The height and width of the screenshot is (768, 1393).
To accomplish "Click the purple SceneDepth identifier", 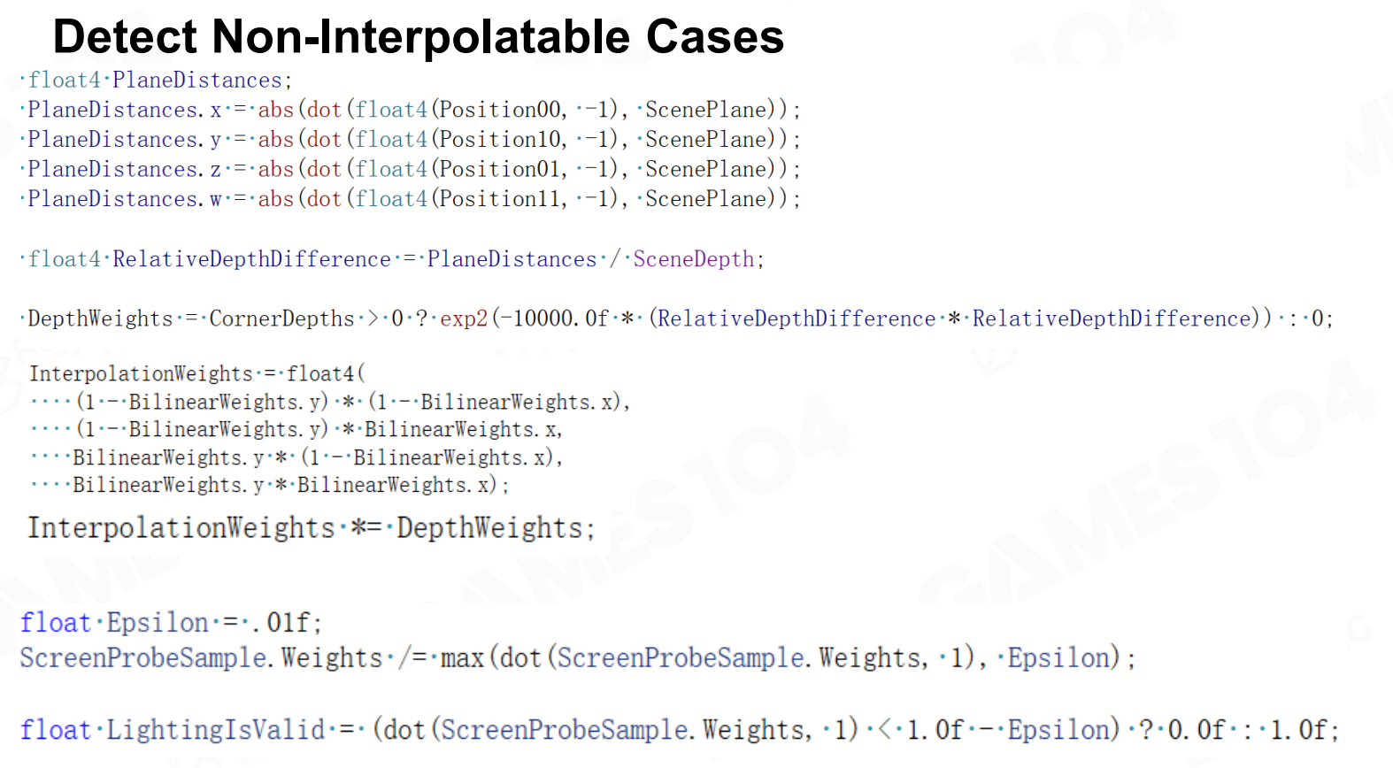I will [x=693, y=259].
